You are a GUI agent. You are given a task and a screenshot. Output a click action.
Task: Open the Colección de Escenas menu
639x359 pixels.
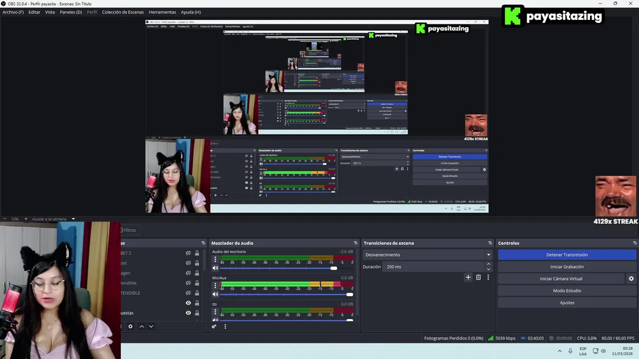pos(123,12)
